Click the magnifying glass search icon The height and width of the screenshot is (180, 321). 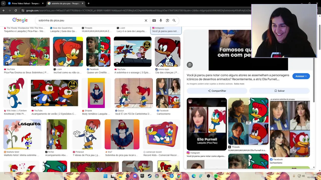pos(174,20)
